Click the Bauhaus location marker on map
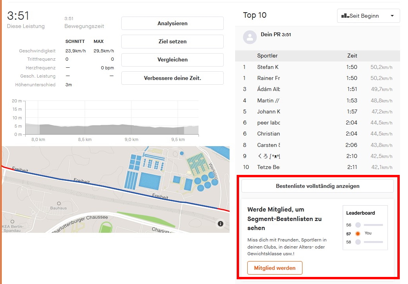The height and width of the screenshot is (284, 408). 59,203
